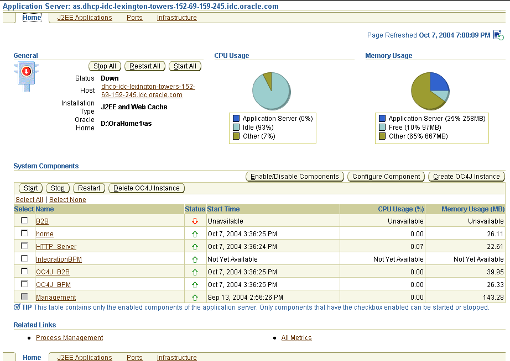
Task: Check the IntegrationBPM row checkbox
Action: tap(24, 258)
